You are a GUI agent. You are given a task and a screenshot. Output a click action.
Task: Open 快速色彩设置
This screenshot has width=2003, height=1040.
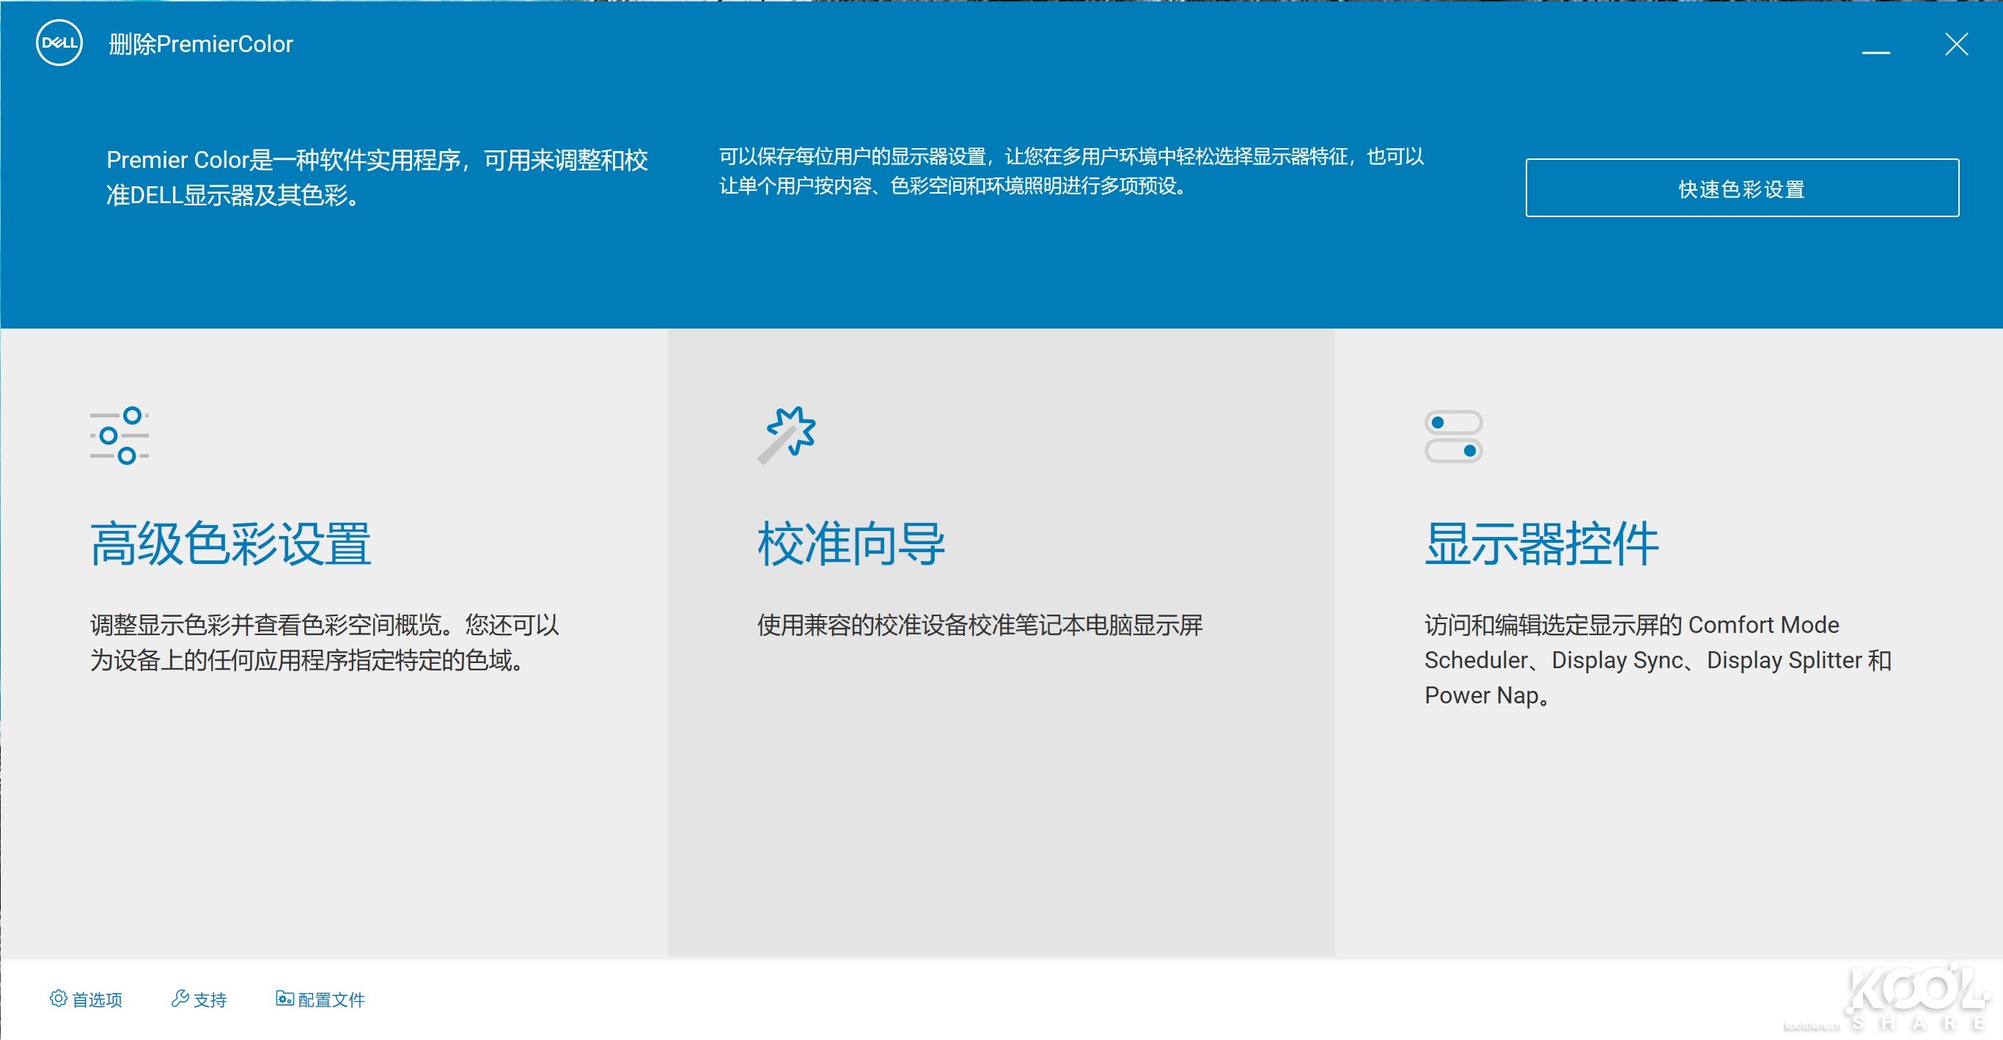point(1742,188)
